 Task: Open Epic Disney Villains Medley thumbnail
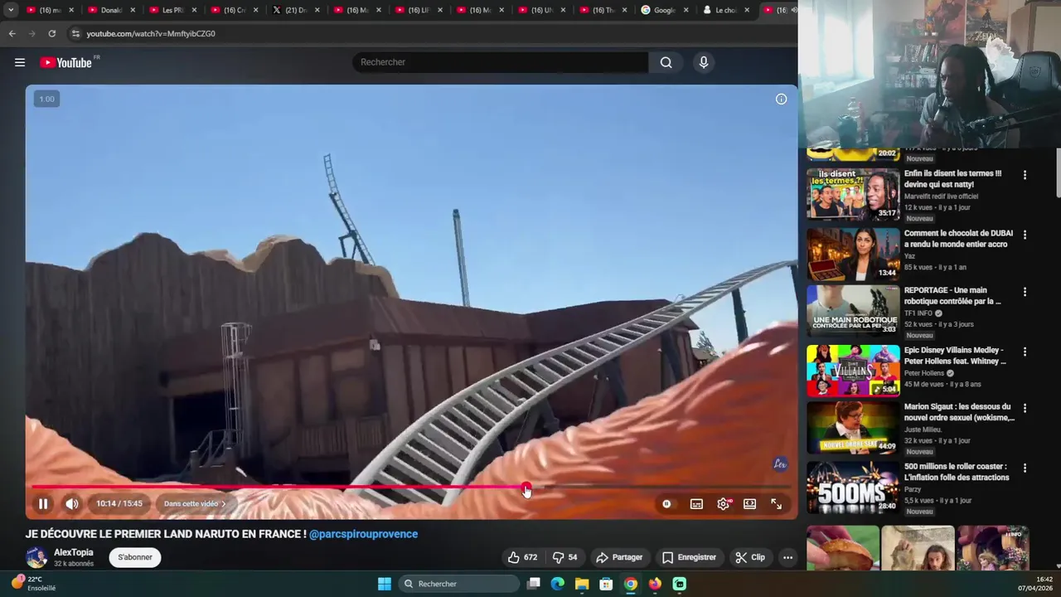point(853,371)
